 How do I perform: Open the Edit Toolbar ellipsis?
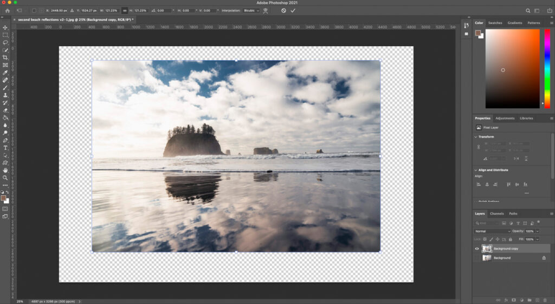(5, 185)
